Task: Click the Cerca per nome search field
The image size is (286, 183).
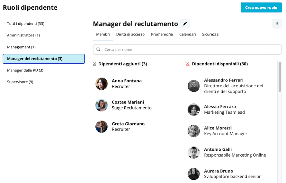Action: click(x=187, y=50)
